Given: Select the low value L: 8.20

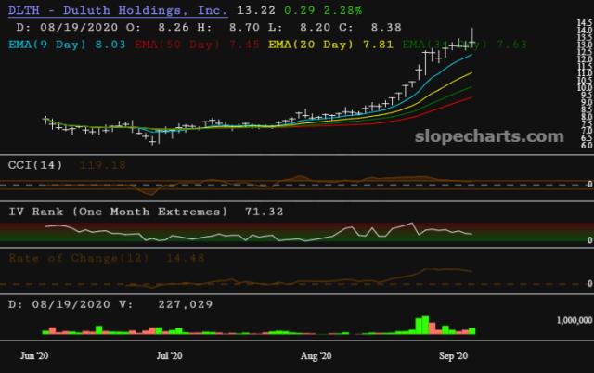Looking at the screenshot, I should point(299,27).
